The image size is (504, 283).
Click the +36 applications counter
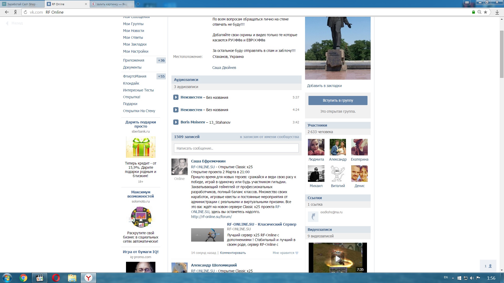click(x=161, y=60)
